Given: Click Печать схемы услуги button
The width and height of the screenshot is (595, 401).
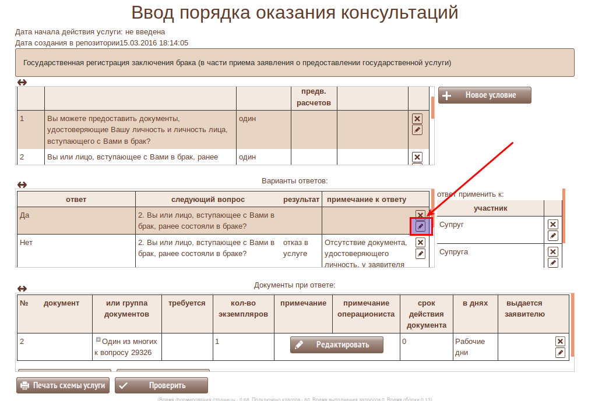Looking at the screenshot, I should pyautogui.click(x=63, y=385).
